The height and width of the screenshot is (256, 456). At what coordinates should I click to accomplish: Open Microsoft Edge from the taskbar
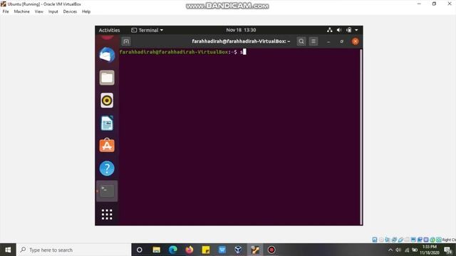pyautogui.click(x=173, y=250)
